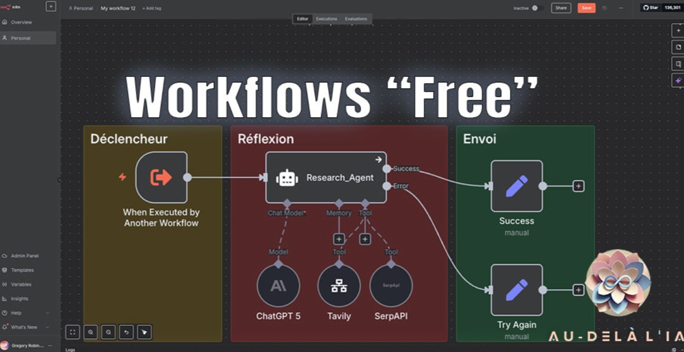
Task: Fit the workflow to view
Action: [73, 332]
